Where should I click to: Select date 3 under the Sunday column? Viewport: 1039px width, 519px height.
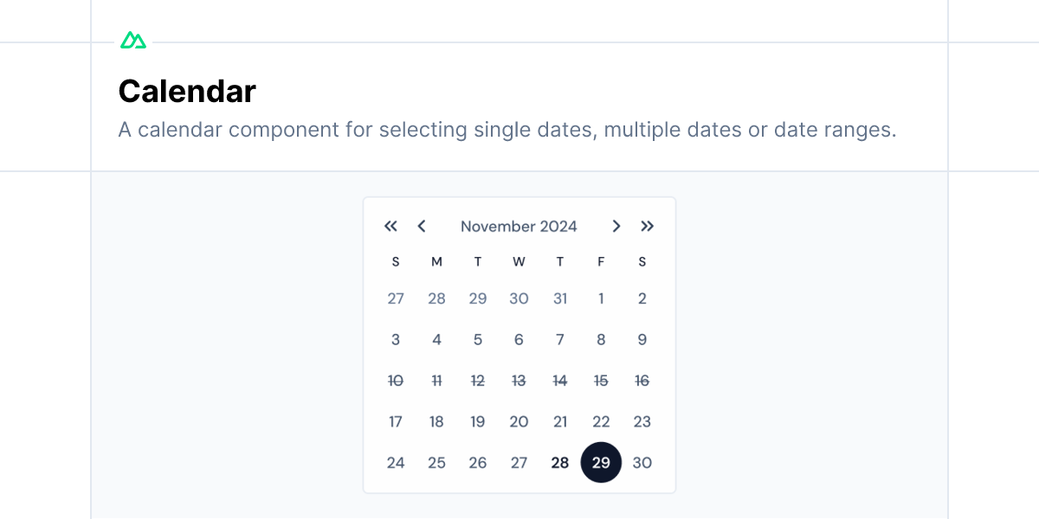[396, 339]
